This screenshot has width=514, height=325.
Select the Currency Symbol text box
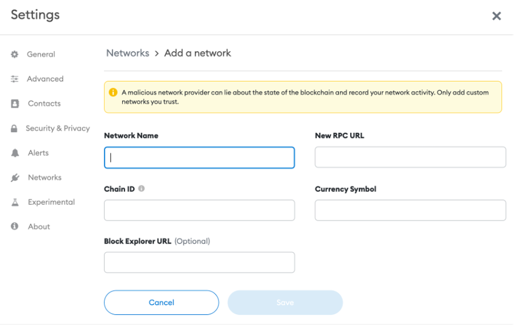click(x=410, y=210)
